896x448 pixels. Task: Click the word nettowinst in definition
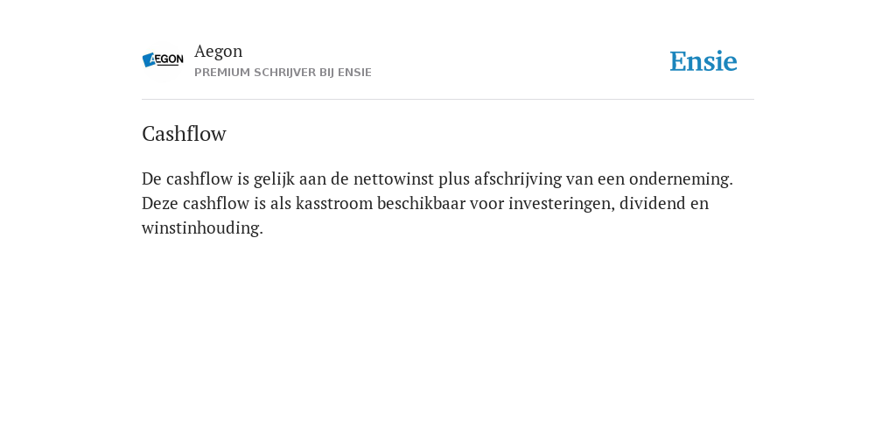pyautogui.click(x=394, y=178)
